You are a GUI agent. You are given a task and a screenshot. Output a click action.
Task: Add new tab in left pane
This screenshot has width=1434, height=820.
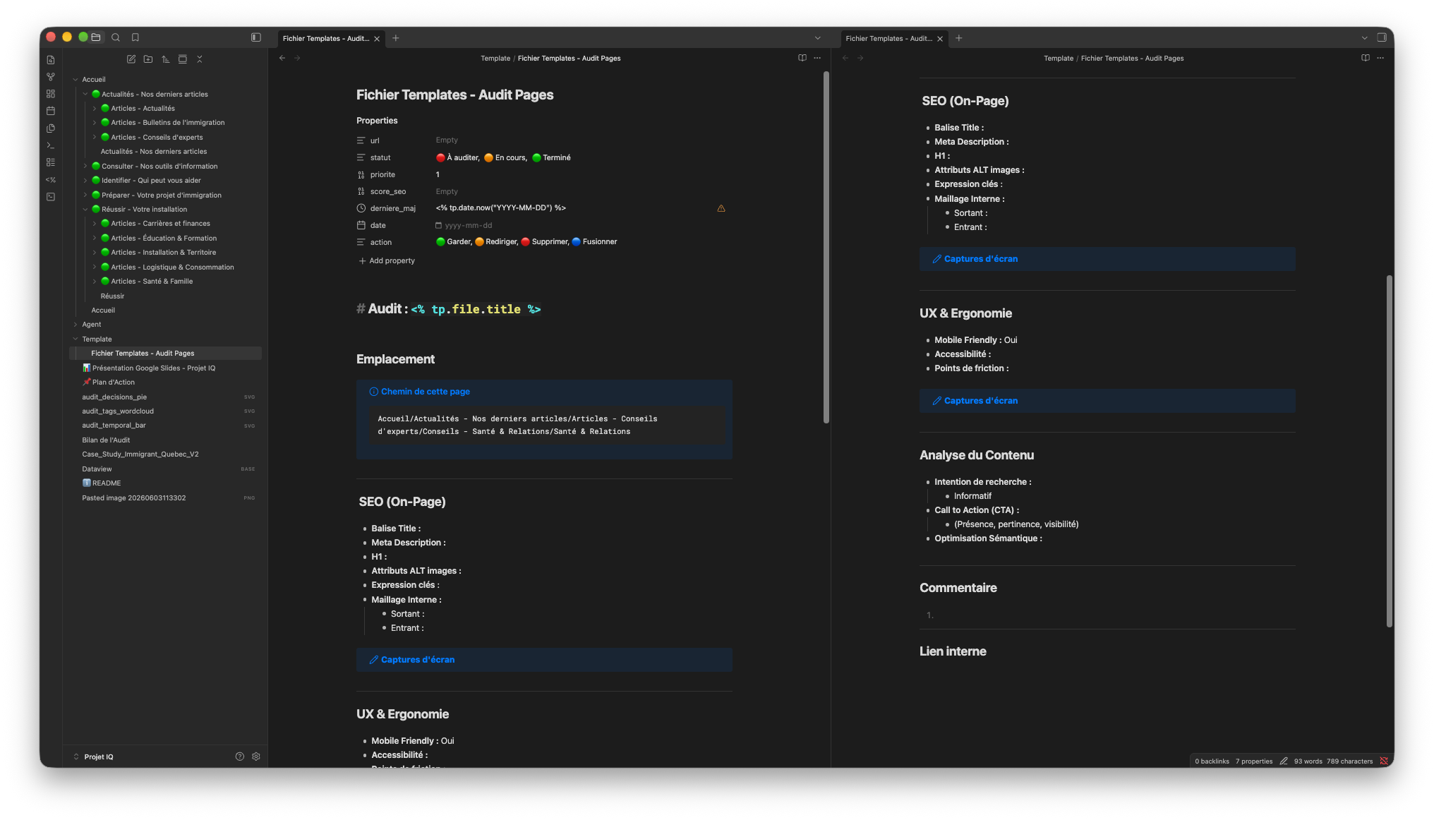[x=396, y=38]
